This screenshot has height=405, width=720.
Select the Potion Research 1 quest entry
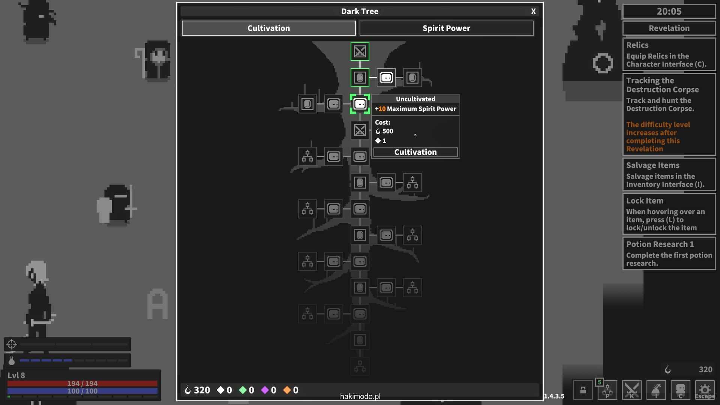pyautogui.click(x=669, y=253)
